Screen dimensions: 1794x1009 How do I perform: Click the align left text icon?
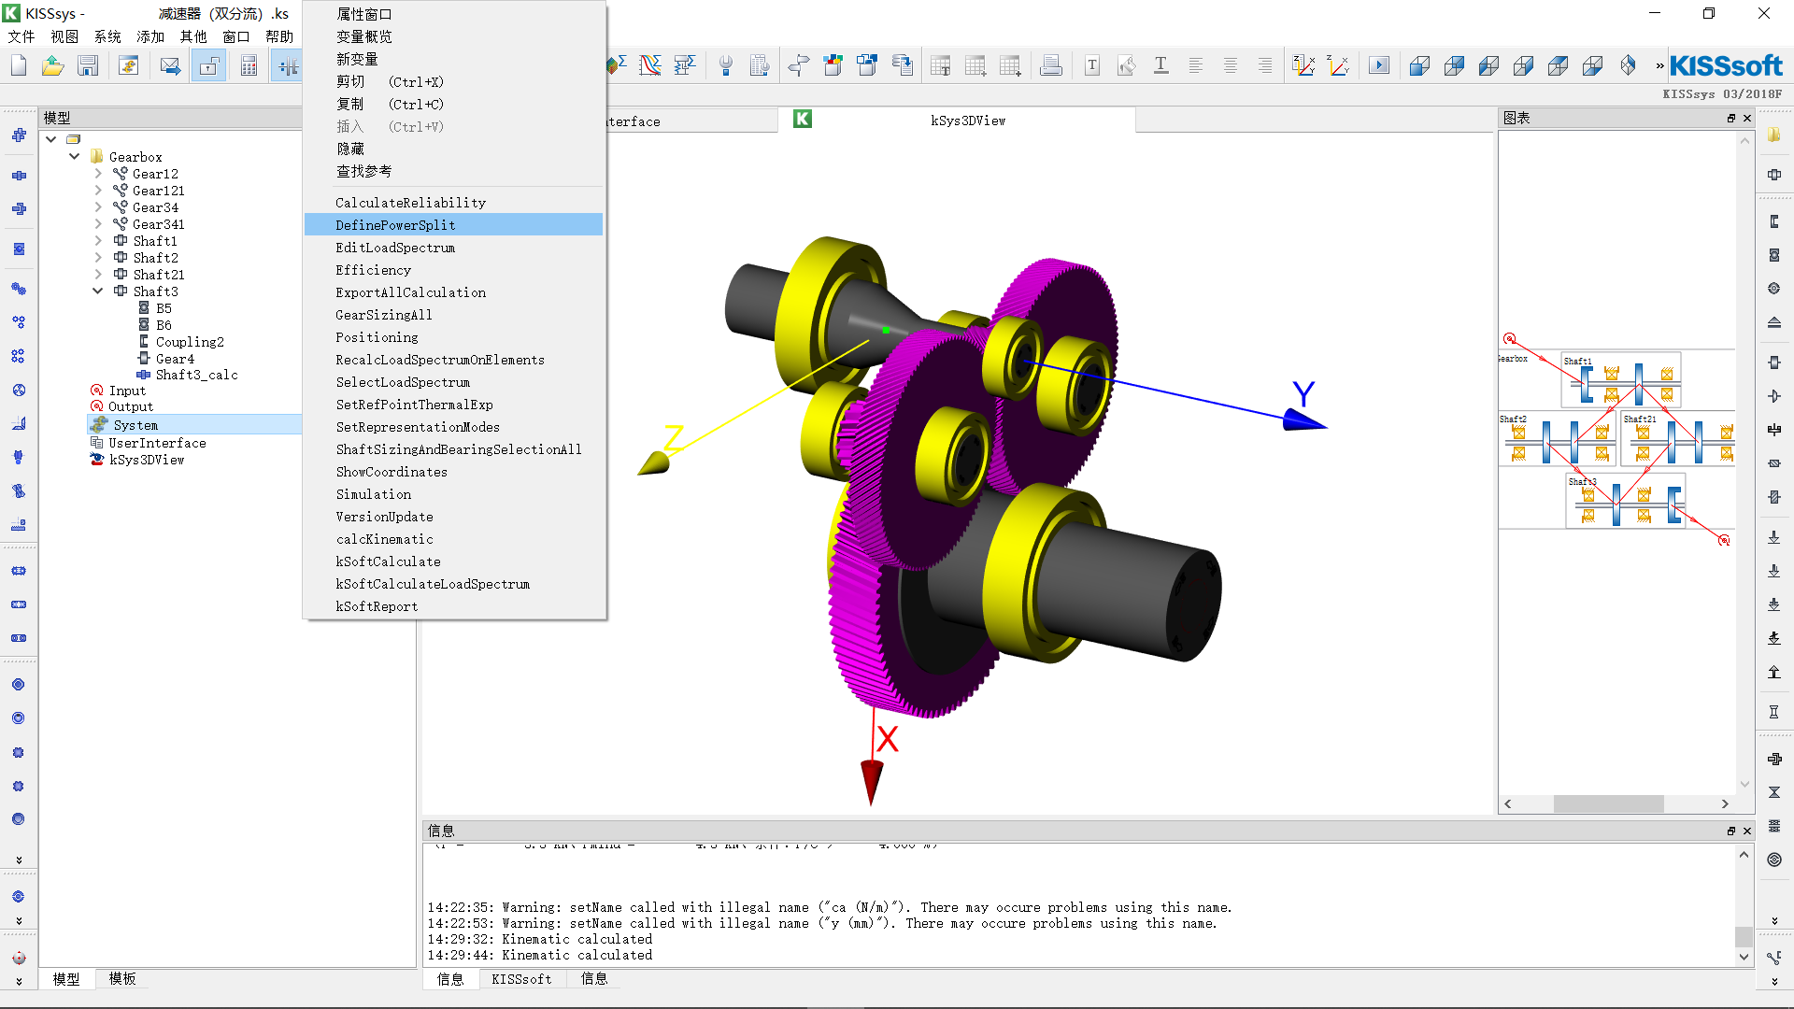click(x=1196, y=65)
